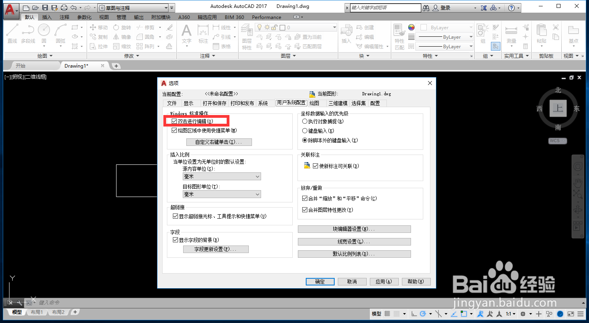
Task: Select the Circle (圆) tool
Action: (x=44, y=33)
